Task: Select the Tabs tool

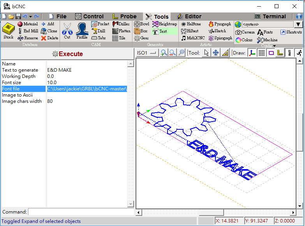Action: 99,38
